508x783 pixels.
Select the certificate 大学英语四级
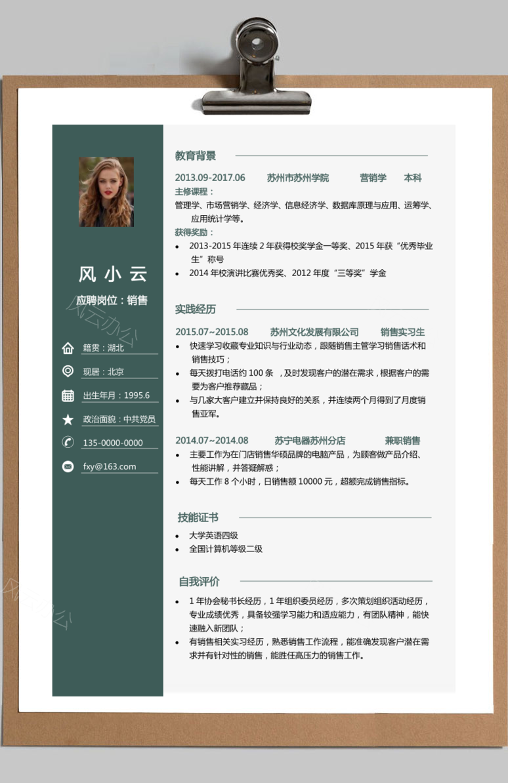tap(213, 536)
